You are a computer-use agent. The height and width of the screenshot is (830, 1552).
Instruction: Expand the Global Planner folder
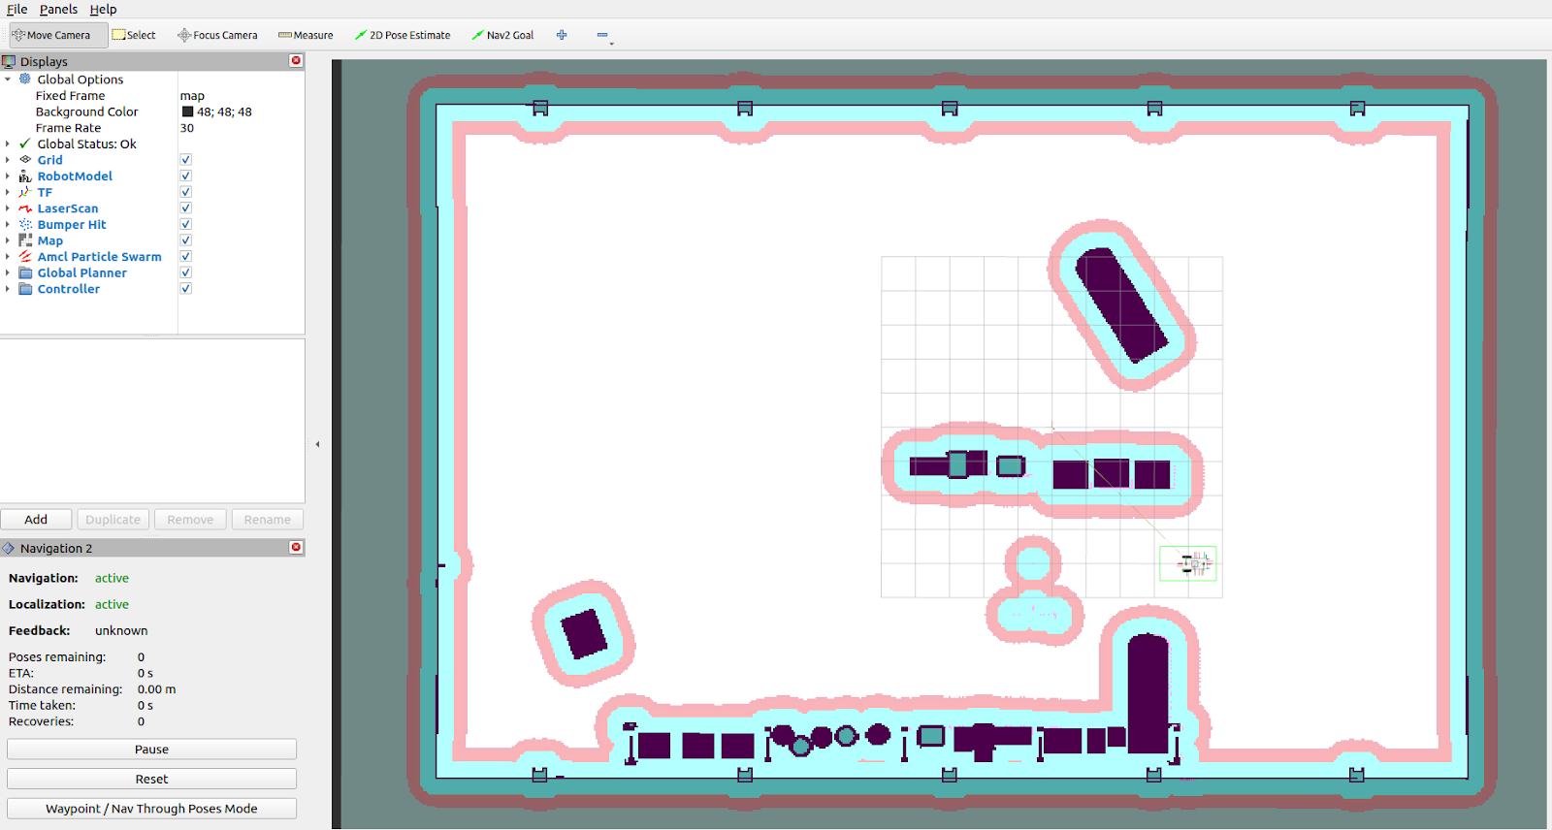pyautogui.click(x=8, y=273)
